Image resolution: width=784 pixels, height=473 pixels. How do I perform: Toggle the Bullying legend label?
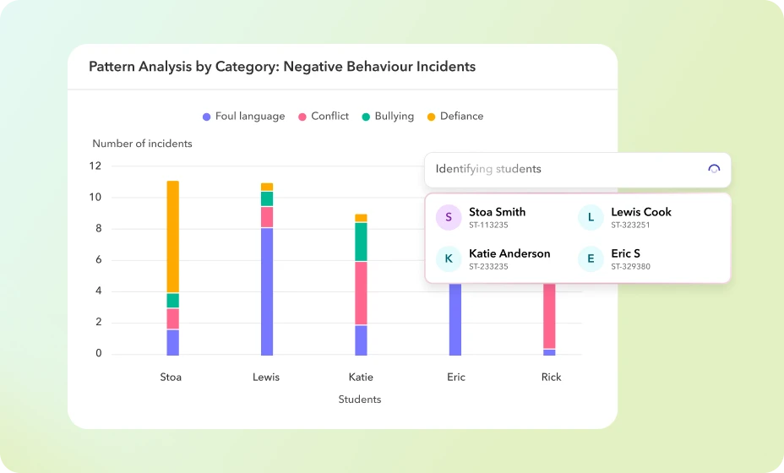point(395,117)
